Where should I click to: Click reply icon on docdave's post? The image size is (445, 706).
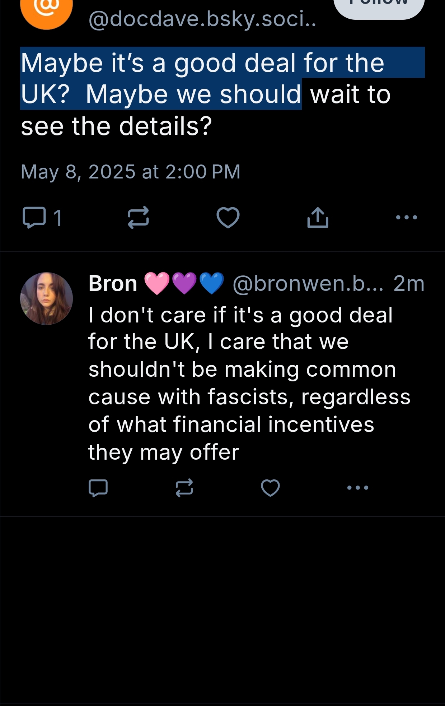click(x=34, y=217)
